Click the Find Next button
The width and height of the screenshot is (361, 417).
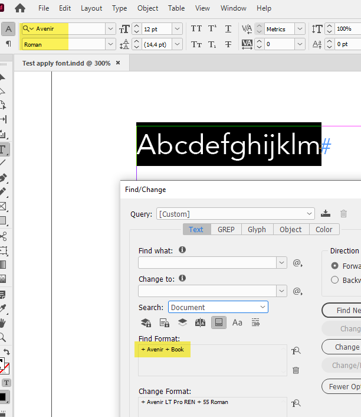click(x=342, y=310)
